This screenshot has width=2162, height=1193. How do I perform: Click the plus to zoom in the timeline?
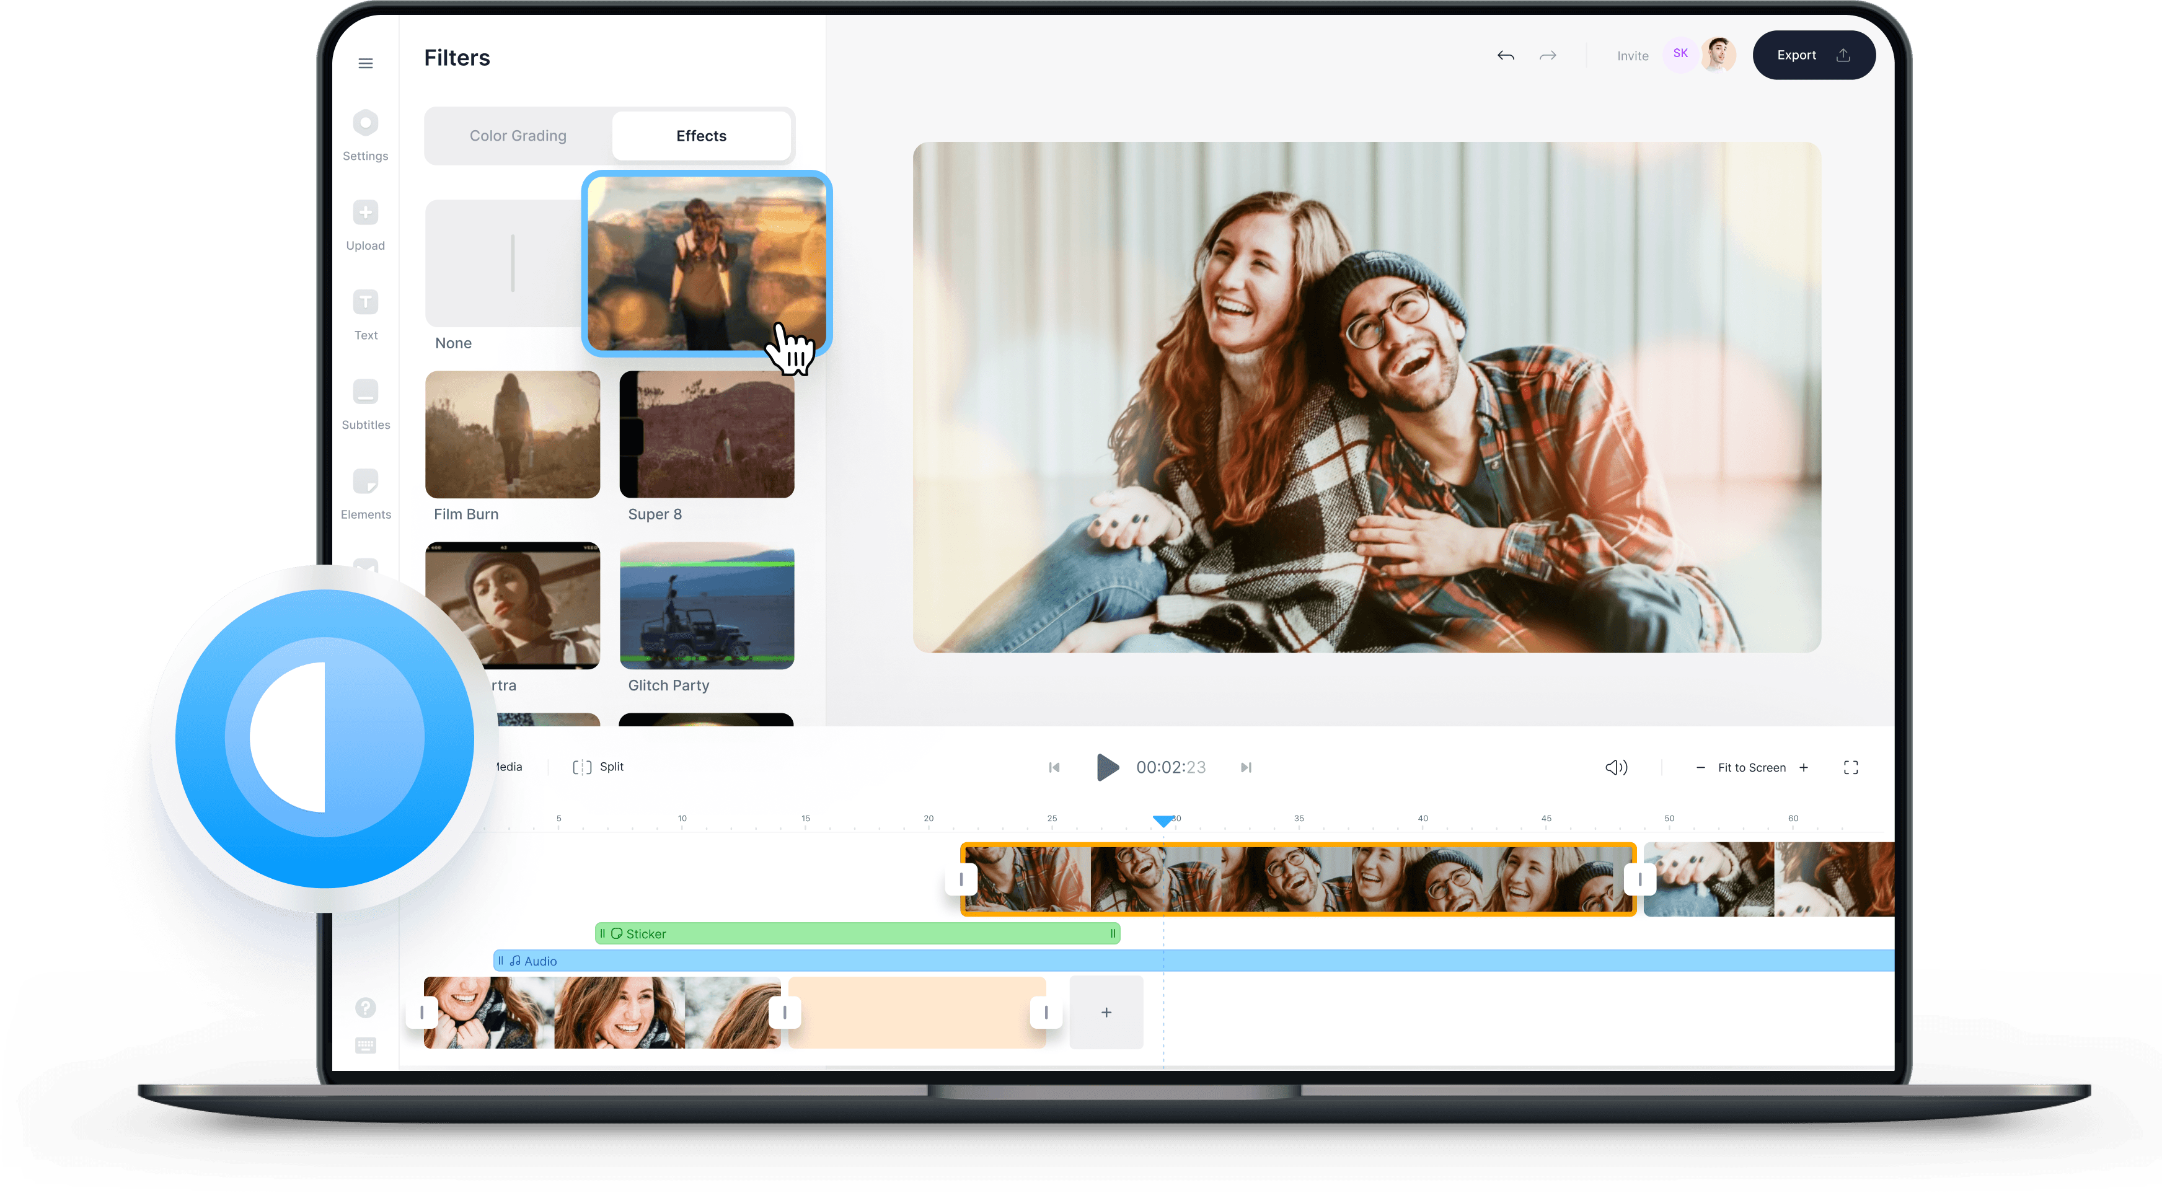click(1804, 766)
